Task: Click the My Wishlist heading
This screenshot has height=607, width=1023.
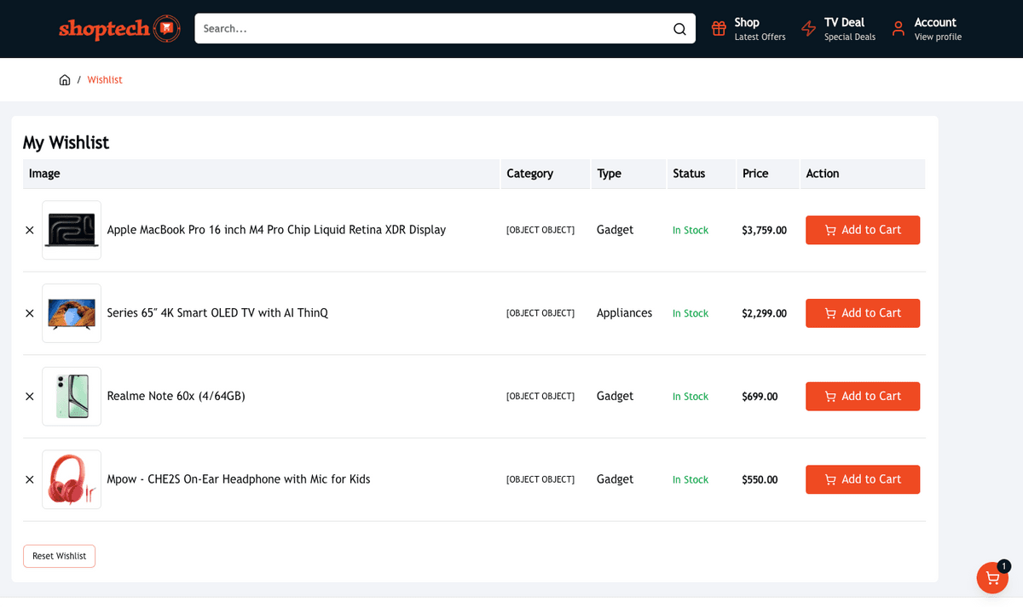Action: (66, 142)
